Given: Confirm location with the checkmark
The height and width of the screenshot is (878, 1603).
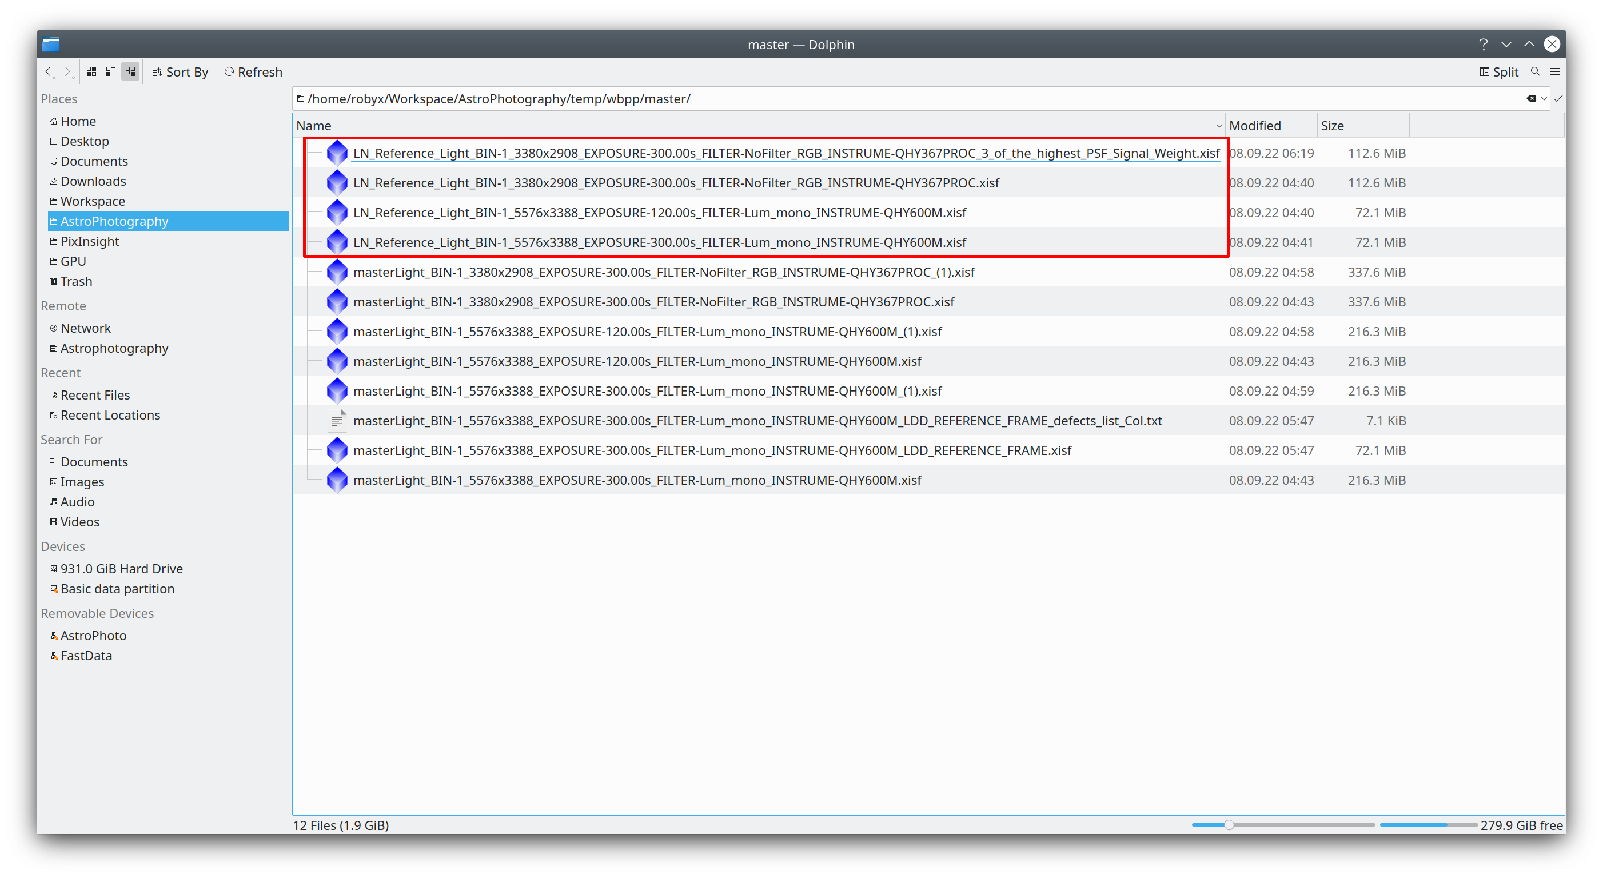Looking at the screenshot, I should point(1558,98).
